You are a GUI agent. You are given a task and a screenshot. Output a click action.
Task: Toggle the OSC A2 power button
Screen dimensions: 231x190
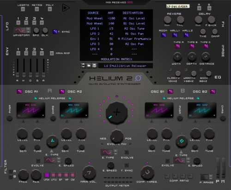click(62, 91)
